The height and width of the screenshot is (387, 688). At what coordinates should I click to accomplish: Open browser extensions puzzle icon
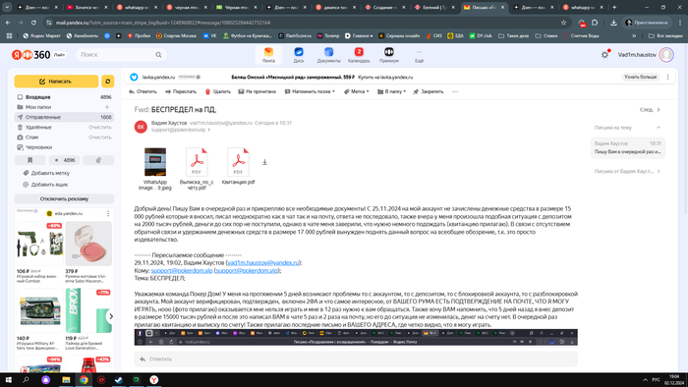pos(595,23)
